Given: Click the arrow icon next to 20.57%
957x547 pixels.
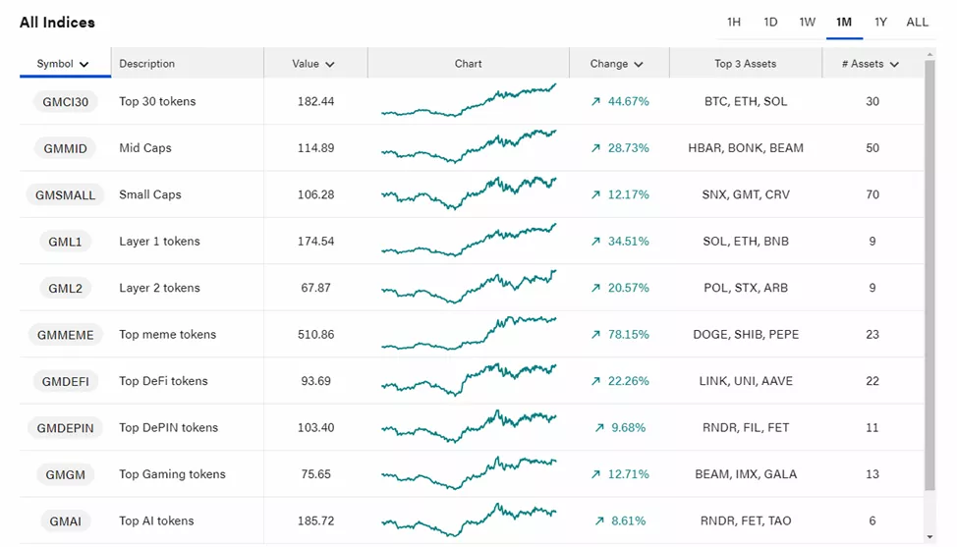Looking at the screenshot, I should pos(595,289).
